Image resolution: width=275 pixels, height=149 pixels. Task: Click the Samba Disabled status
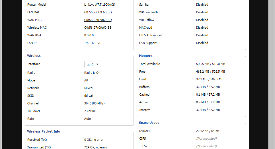coord(202,5)
